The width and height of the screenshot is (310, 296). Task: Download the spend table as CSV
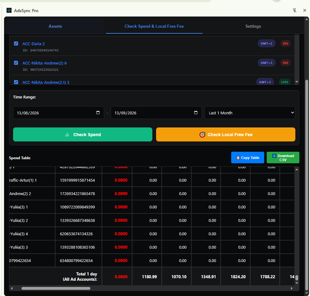click(x=283, y=158)
